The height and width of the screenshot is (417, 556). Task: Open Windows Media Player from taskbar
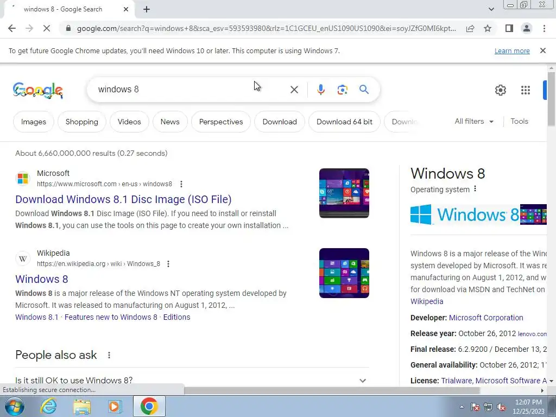(x=115, y=406)
